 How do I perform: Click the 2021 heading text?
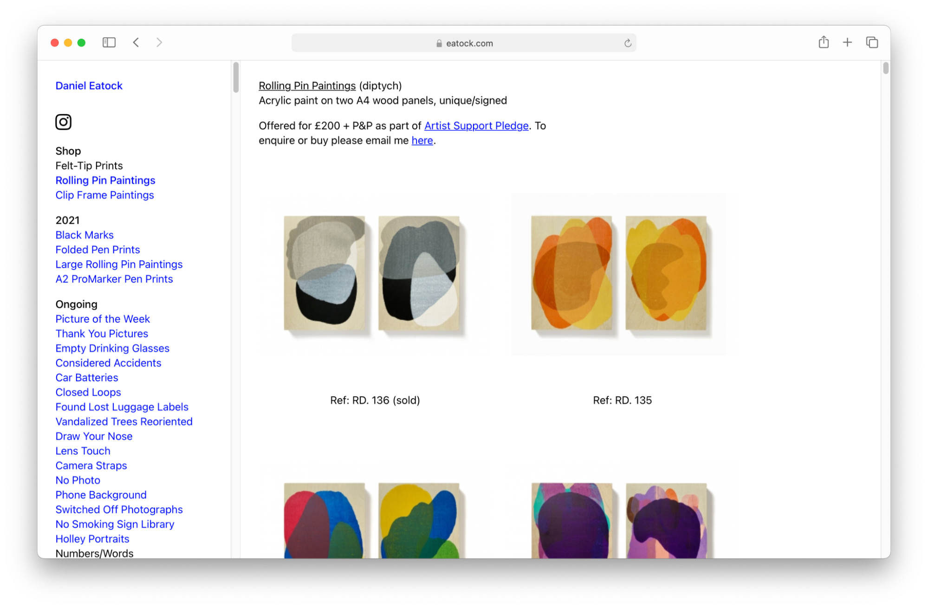click(67, 220)
